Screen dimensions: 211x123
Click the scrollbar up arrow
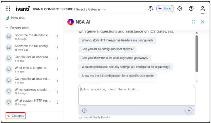(197, 33)
